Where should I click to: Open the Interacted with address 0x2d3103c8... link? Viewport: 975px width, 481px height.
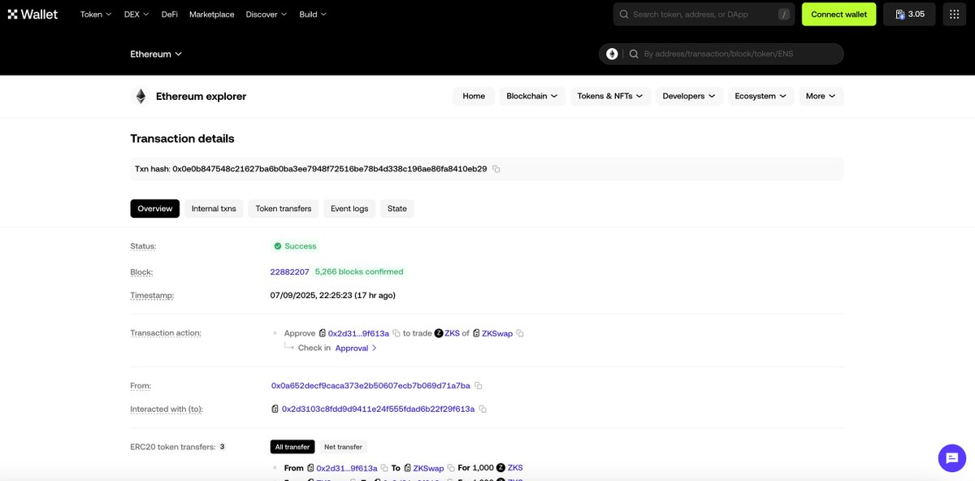[x=378, y=409]
